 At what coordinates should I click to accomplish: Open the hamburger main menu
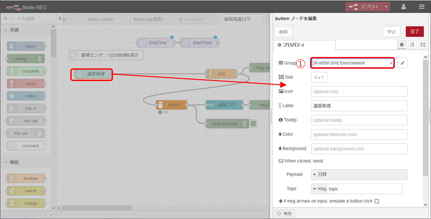(x=422, y=7)
